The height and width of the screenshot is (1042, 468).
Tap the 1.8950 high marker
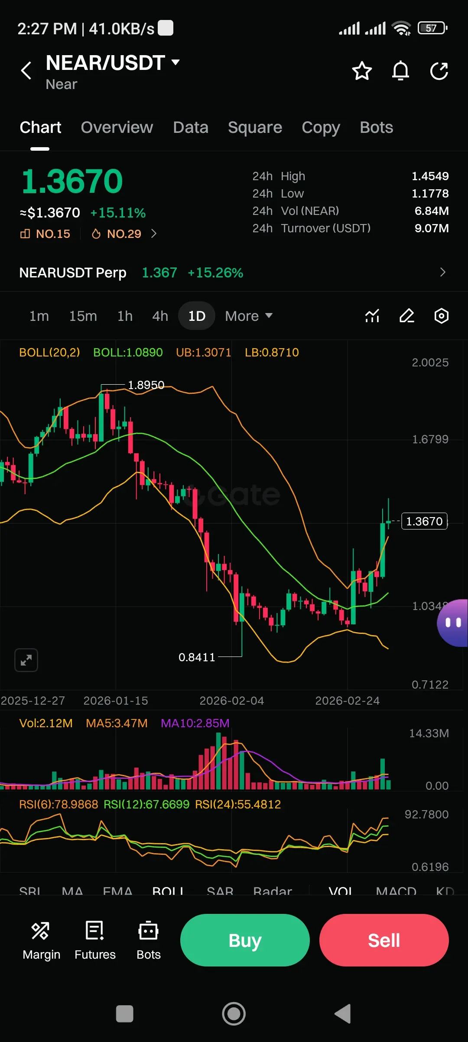tap(146, 385)
